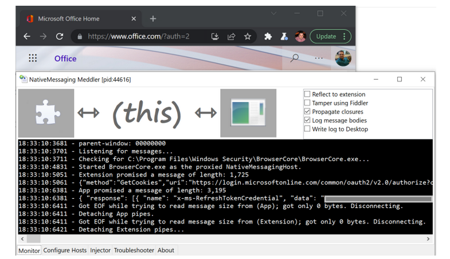
Task: Click the log scroll left arrow
Action: 22,238
